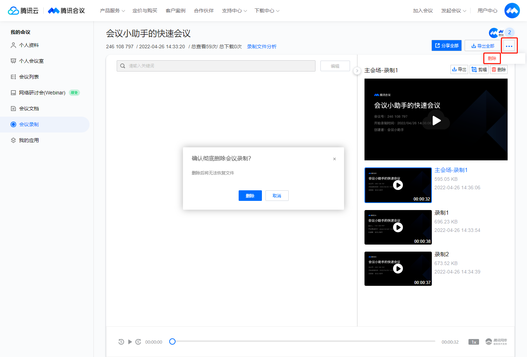Open 定价与购买 in top navigation

(145, 11)
